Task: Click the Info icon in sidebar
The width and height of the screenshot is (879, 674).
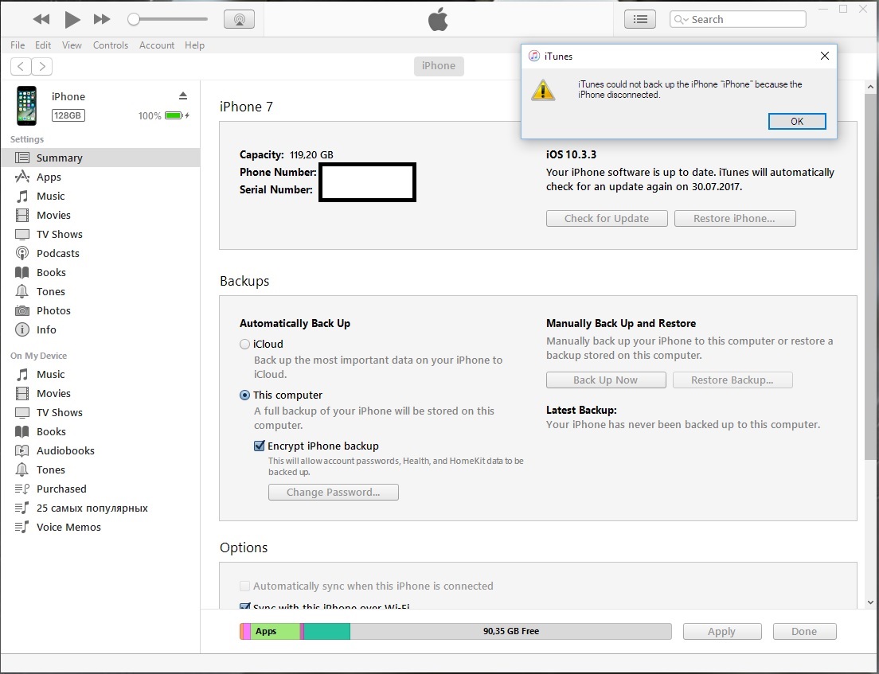Action: point(21,329)
